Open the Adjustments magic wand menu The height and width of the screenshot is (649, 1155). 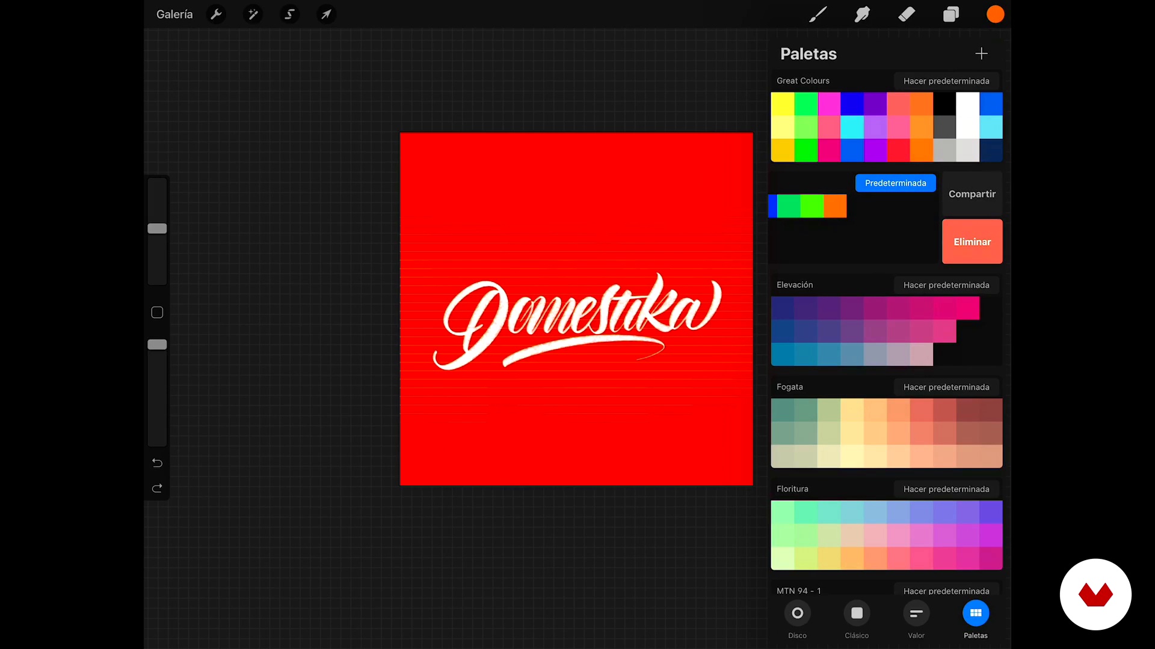253,14
